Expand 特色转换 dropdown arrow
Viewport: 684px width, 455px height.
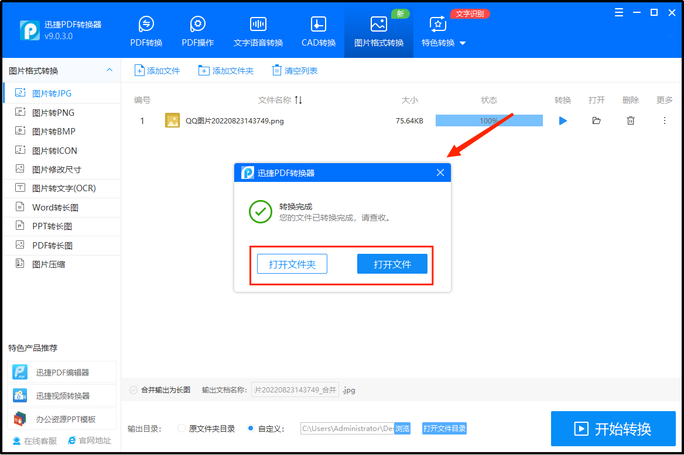[x=463, y=43]
